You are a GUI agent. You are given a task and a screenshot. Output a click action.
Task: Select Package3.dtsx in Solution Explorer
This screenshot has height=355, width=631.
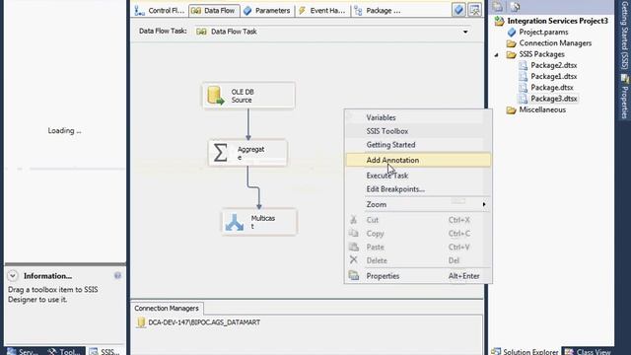[x=554, y=99]
